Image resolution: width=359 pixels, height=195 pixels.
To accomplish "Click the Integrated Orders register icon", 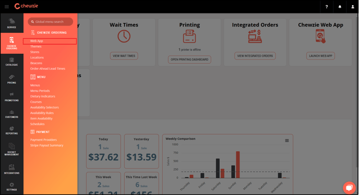I will click(x=255, y=36).
